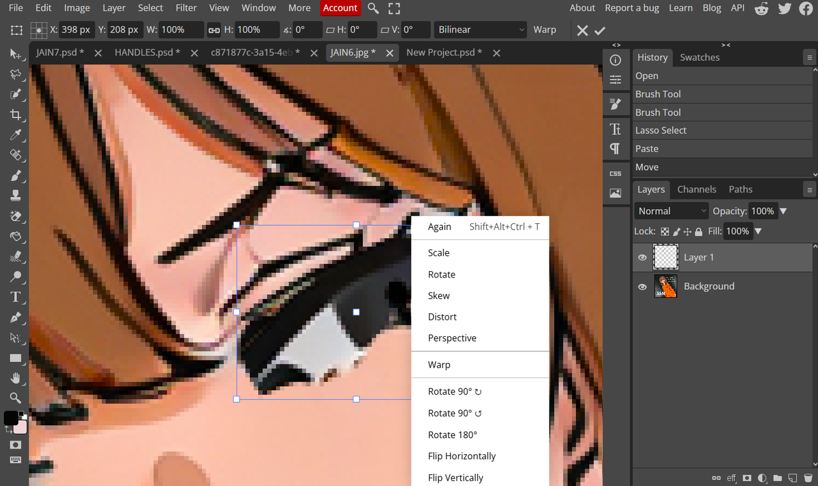Confirm the transform with the checkmark
Screen dimensions: 818x486
(599, 30)
